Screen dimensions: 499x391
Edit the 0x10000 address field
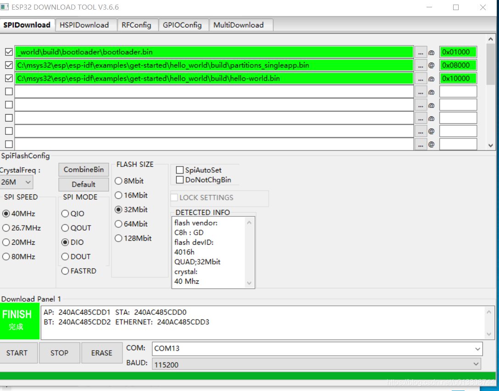coord(458,78)
